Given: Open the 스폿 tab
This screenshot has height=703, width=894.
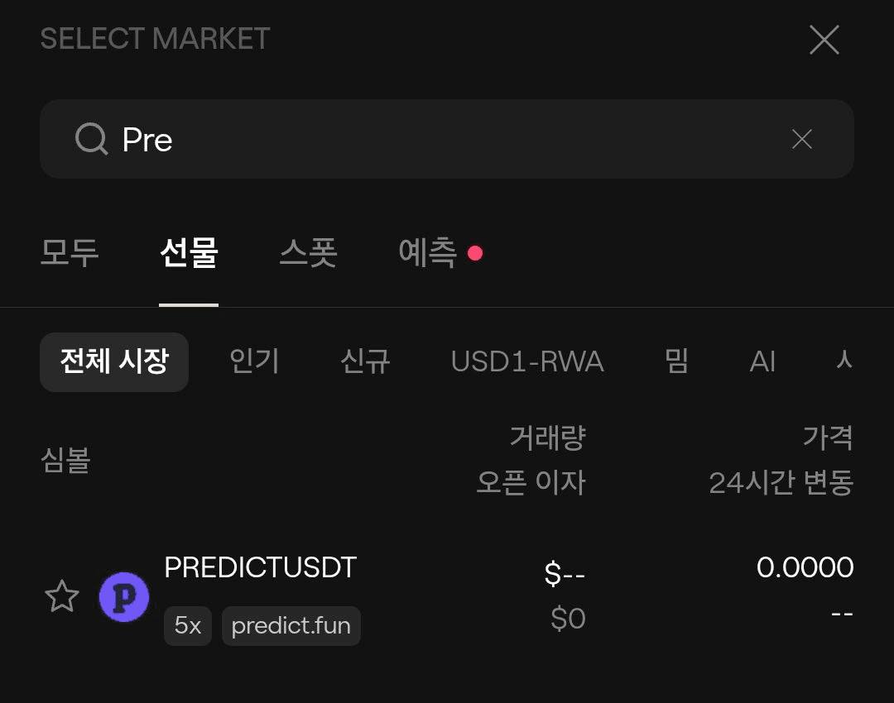Looking at the screenshot, I should click(x=308, y=252).
